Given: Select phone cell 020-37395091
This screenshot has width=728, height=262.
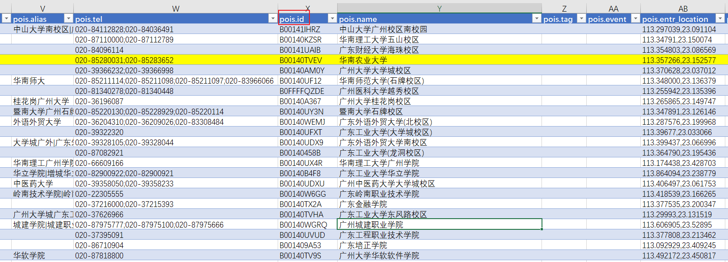Looking at the screenshot, I should coord(176,235).
